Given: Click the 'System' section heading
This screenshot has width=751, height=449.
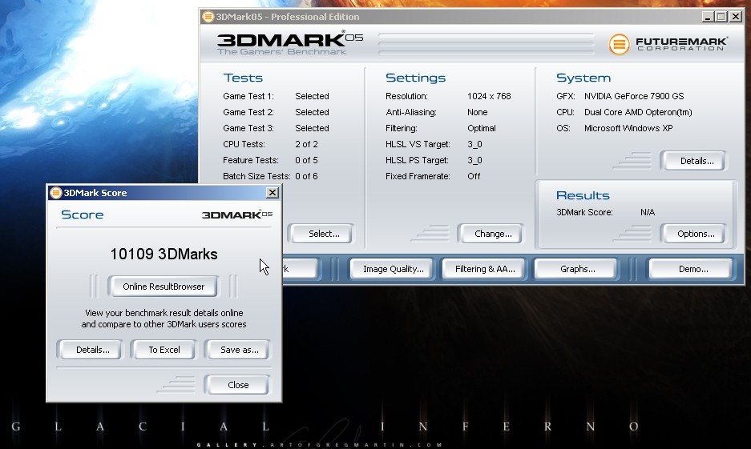Looking at the screenshot, I should pyautogui.click(x=583, y=78).
